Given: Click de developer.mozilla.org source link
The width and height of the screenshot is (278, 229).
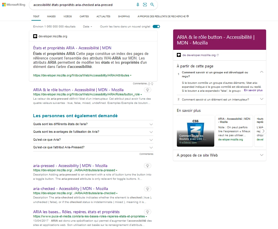Looking at the screenshot, I should coord(199,55).
